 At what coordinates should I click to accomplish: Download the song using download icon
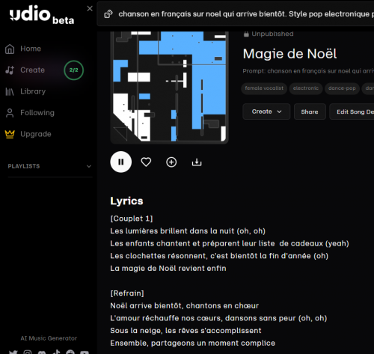click(197, 162)
